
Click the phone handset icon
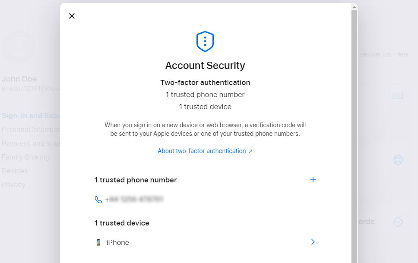(x=98, y=200)
